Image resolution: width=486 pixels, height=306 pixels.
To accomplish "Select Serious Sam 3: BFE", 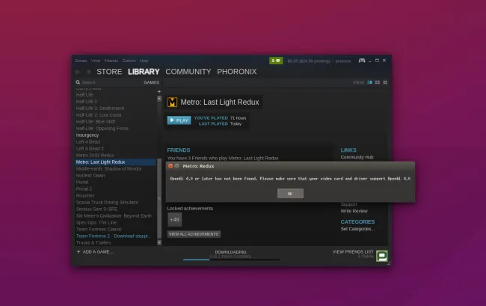I will (x=96, y=209).
